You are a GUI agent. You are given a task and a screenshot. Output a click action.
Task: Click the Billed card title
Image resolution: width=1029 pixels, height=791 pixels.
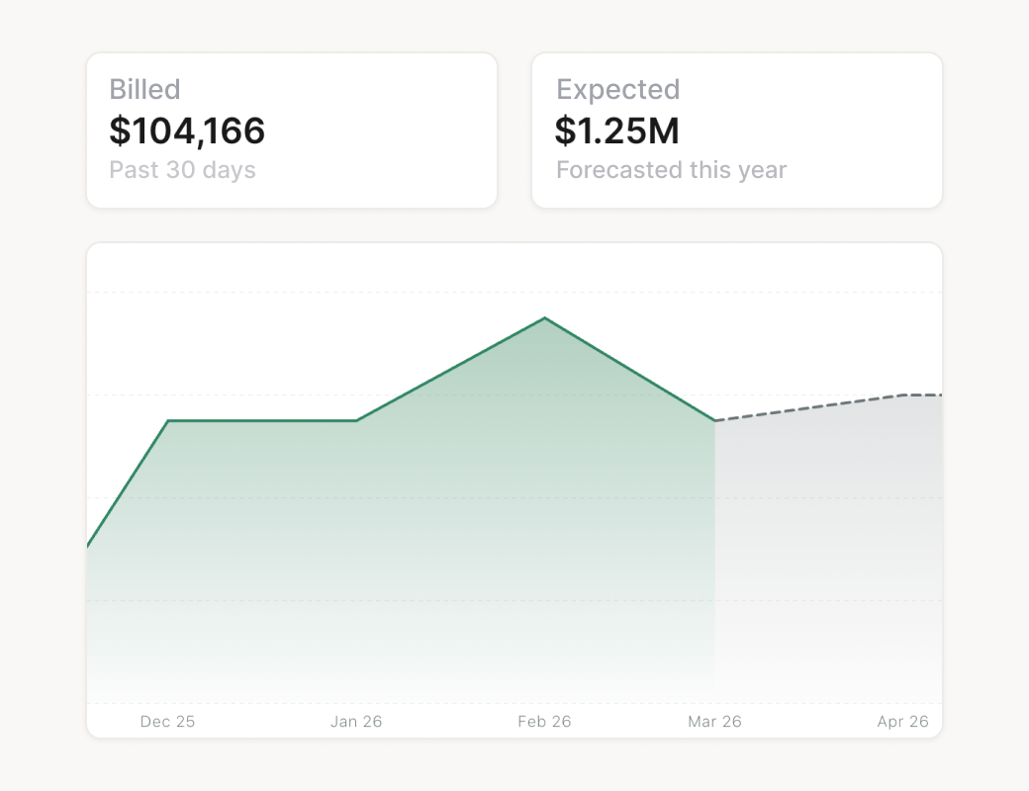pyautogui.click(x=144, y=90)
